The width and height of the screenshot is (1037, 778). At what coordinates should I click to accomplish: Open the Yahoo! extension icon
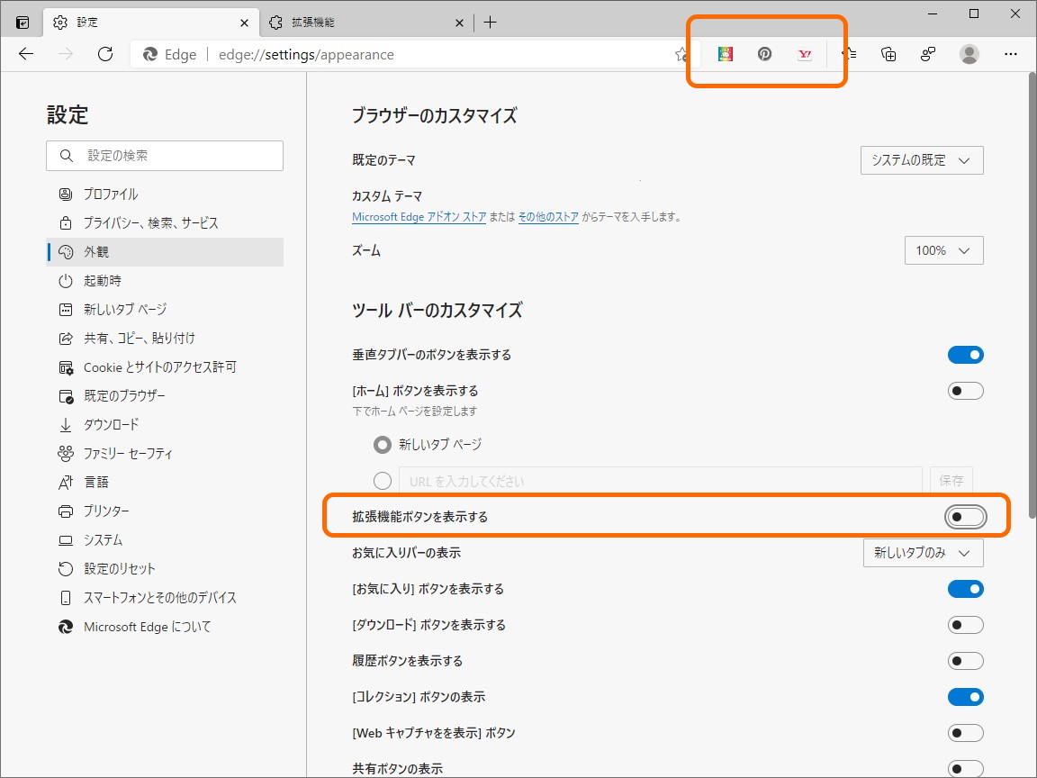(804, 54)
